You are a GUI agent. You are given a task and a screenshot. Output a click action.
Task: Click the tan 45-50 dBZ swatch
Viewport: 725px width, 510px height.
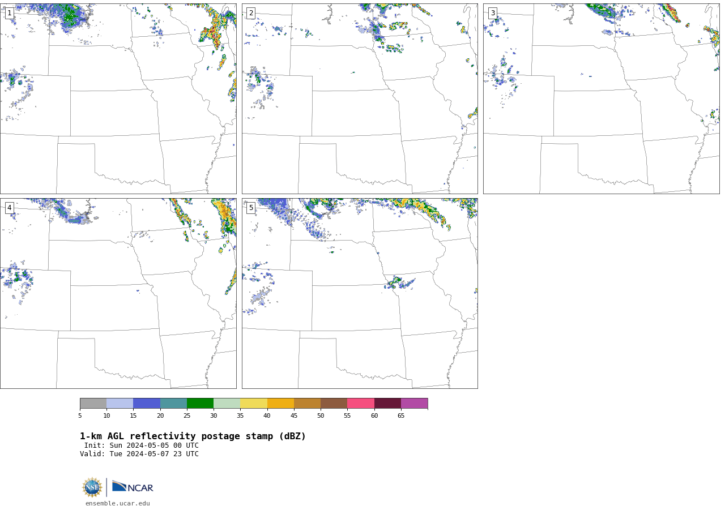307,403
